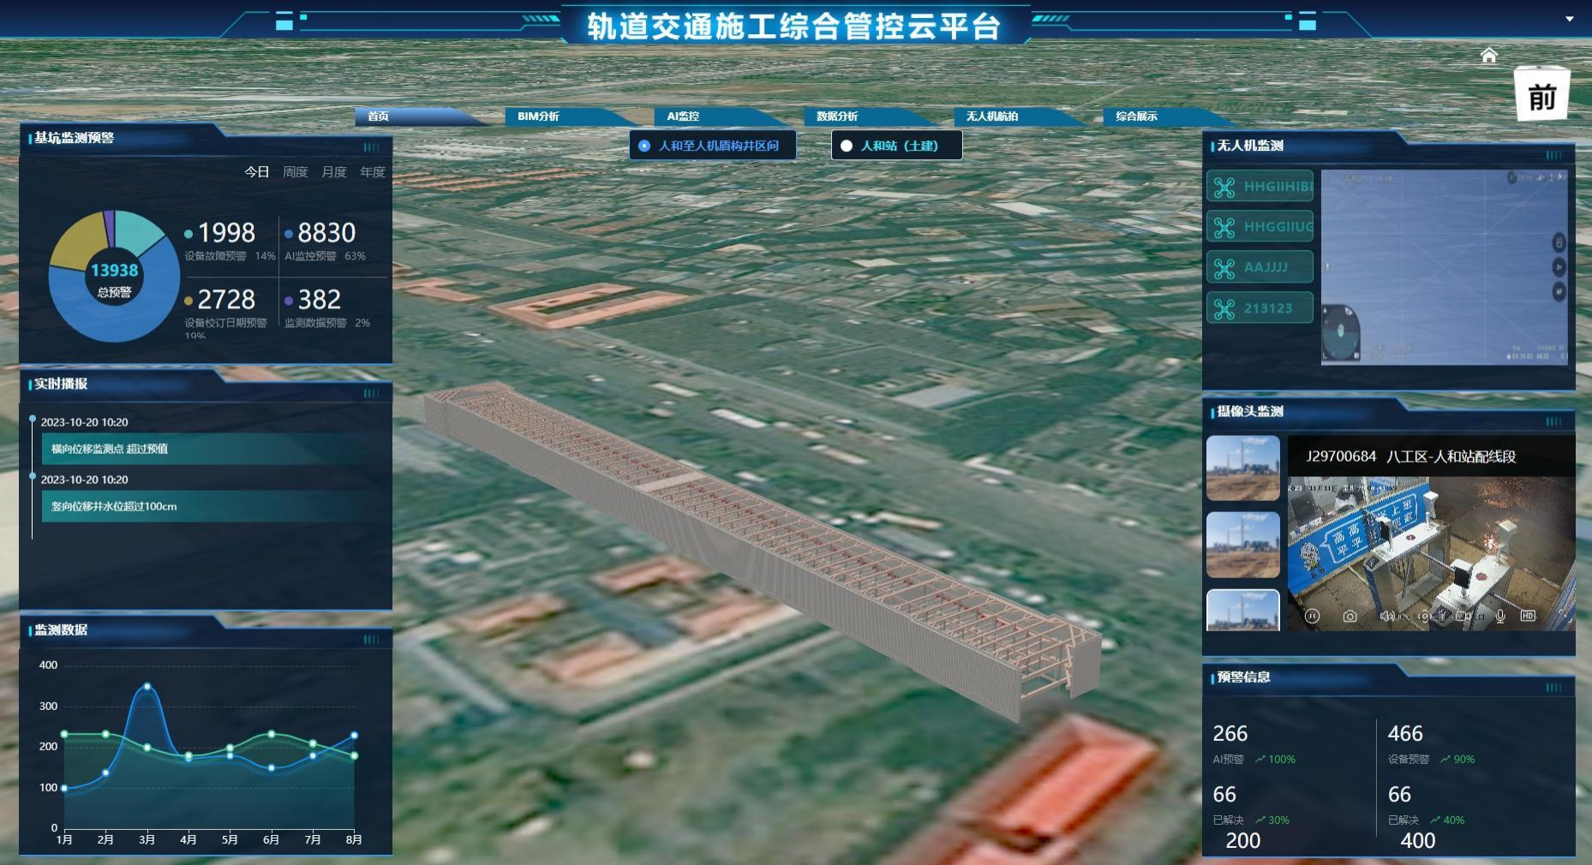
Task: Click the home icon at top right
Action: tap(1488, 56)
